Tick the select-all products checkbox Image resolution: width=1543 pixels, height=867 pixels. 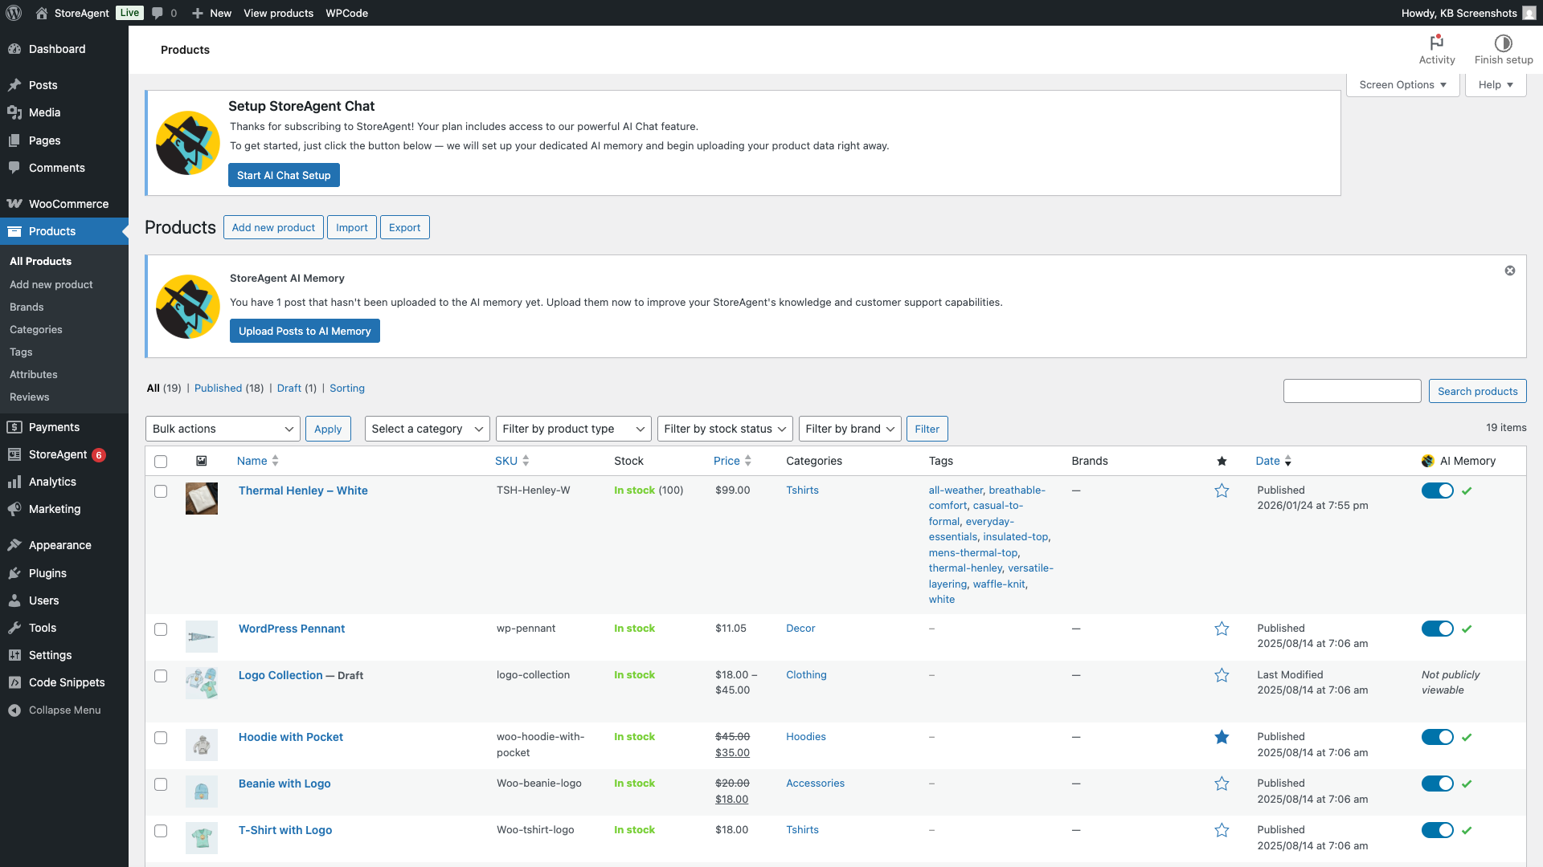click(161, 462)
